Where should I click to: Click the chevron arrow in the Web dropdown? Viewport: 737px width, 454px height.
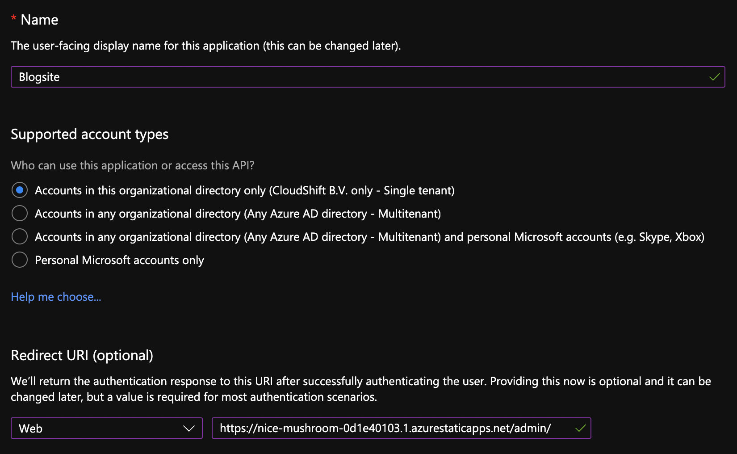click(x=189, y=428)
